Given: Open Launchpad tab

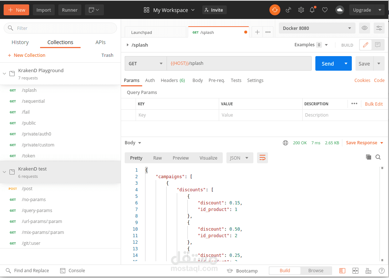Looking at the screenshot, I should [155, 32].
